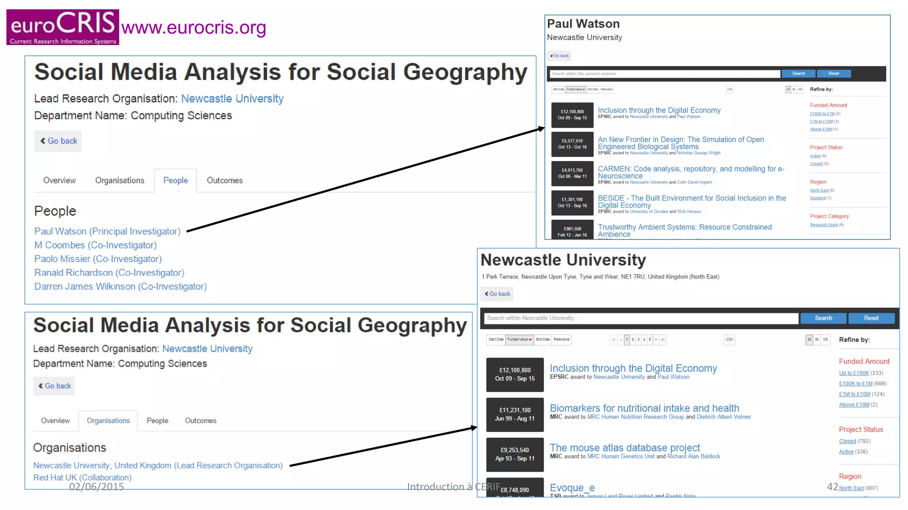Open Paul Watson Principal Investigator link

click(107, 231)
